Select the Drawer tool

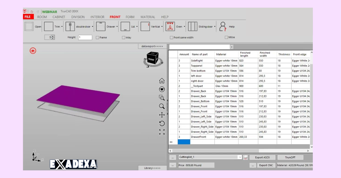pyautogui.click(x=101, y=26)
